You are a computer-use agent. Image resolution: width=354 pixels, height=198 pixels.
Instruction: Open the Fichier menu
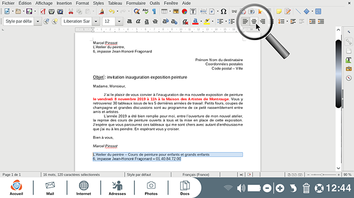click(x=8, y=3)
